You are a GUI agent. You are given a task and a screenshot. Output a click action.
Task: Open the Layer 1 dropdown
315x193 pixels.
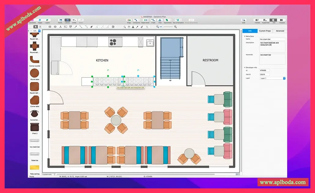(272, 78)
